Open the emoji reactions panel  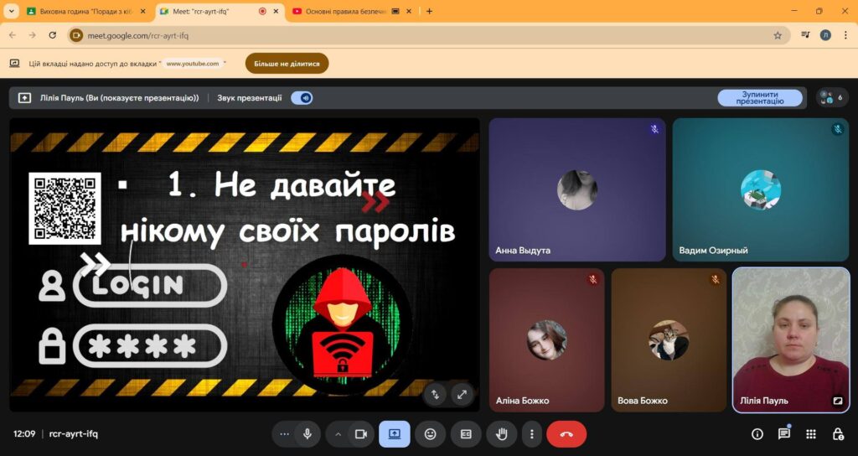[431, 434]
